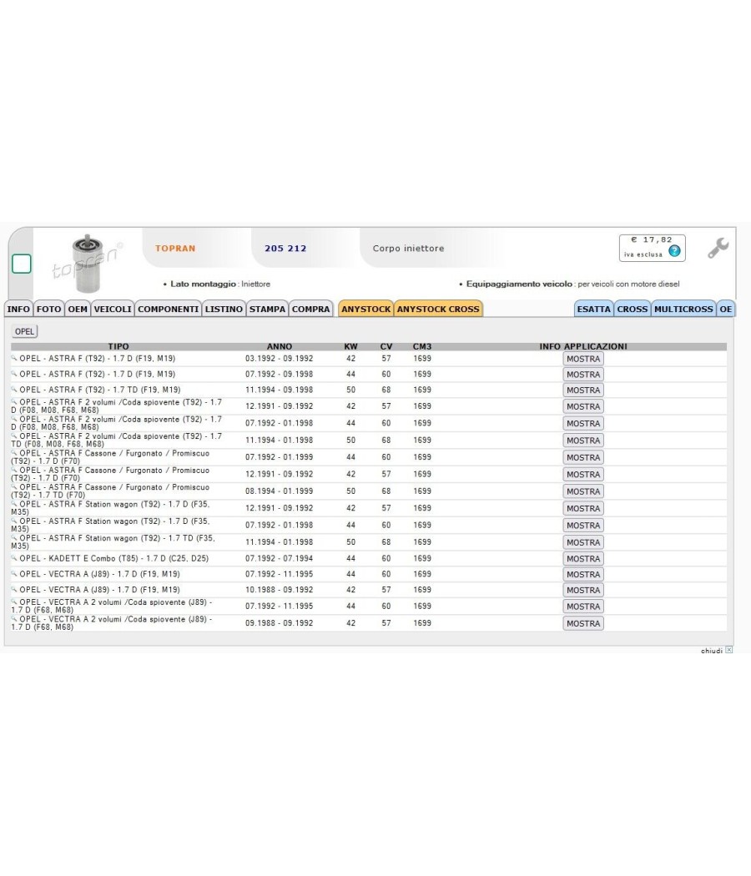Click the blue help icon beside the price
Viewport: 751px width, 876px height.
(x=674, y=251)
